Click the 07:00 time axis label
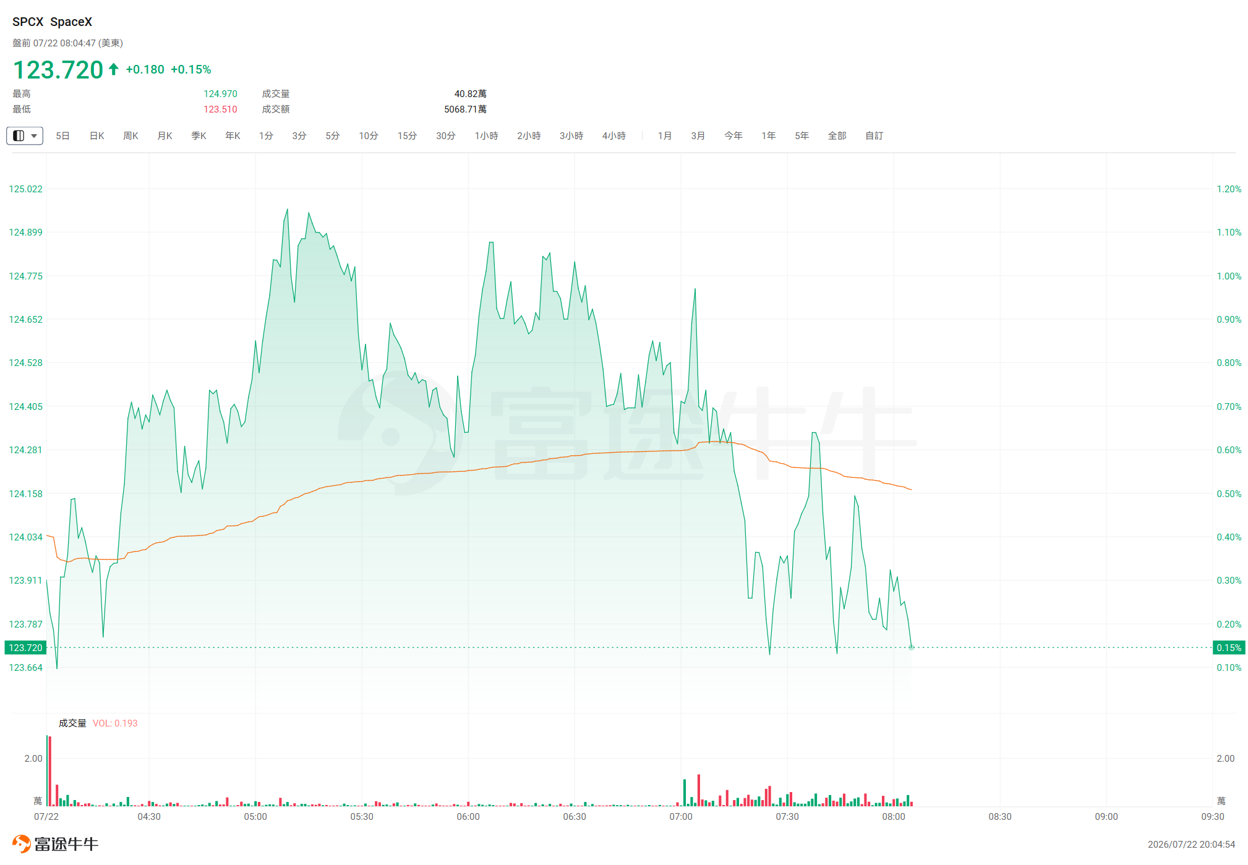The image size is (1248, 865). [681, 817]
